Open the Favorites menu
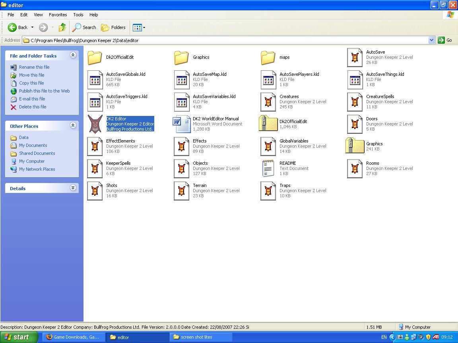Image resolution: width=458 pixels, height=343 pixels. (x=58, y=15)
